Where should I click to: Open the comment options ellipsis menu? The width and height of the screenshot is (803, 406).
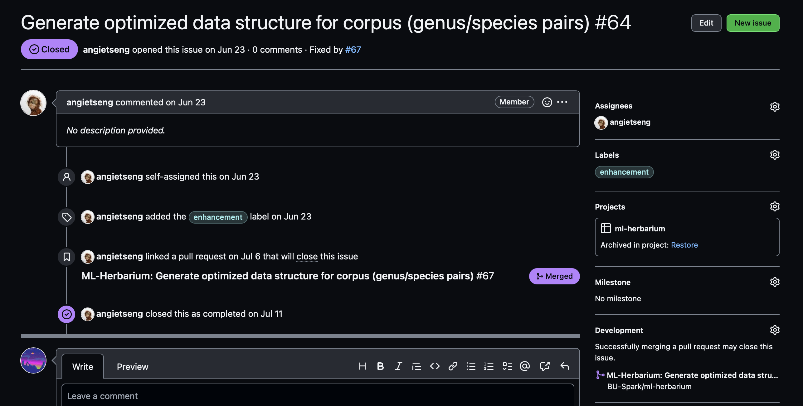562,102
